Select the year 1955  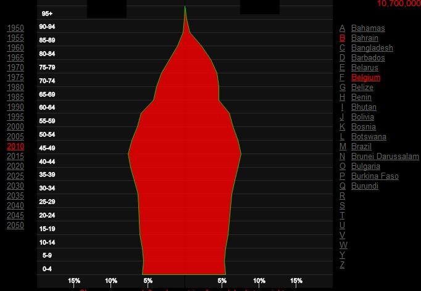point(15,38)
